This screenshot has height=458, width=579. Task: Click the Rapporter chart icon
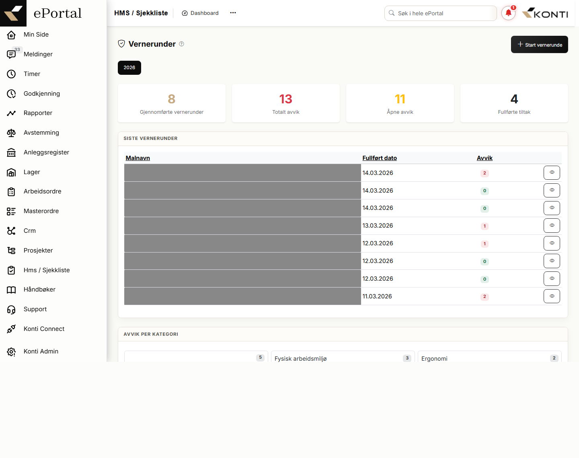pyautogui.click(x=11, y=113)
